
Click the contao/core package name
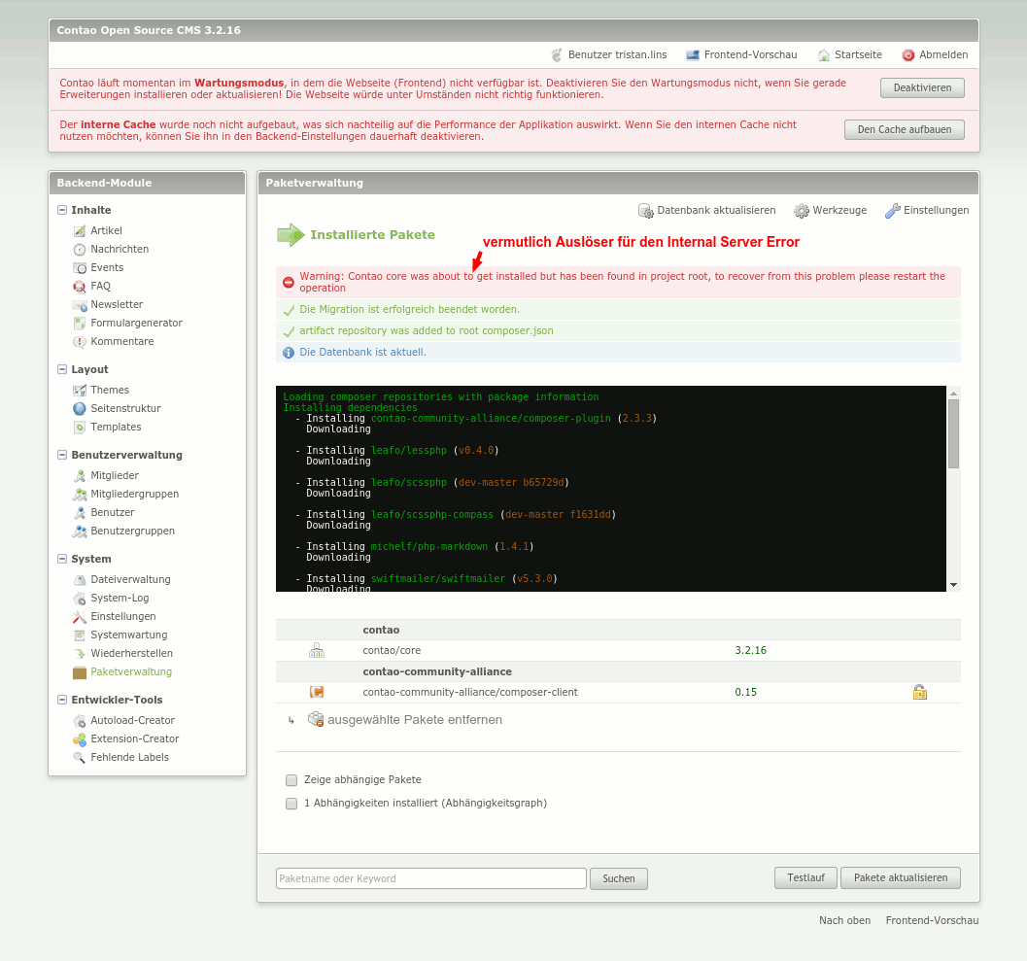click(x=392, y=650)
